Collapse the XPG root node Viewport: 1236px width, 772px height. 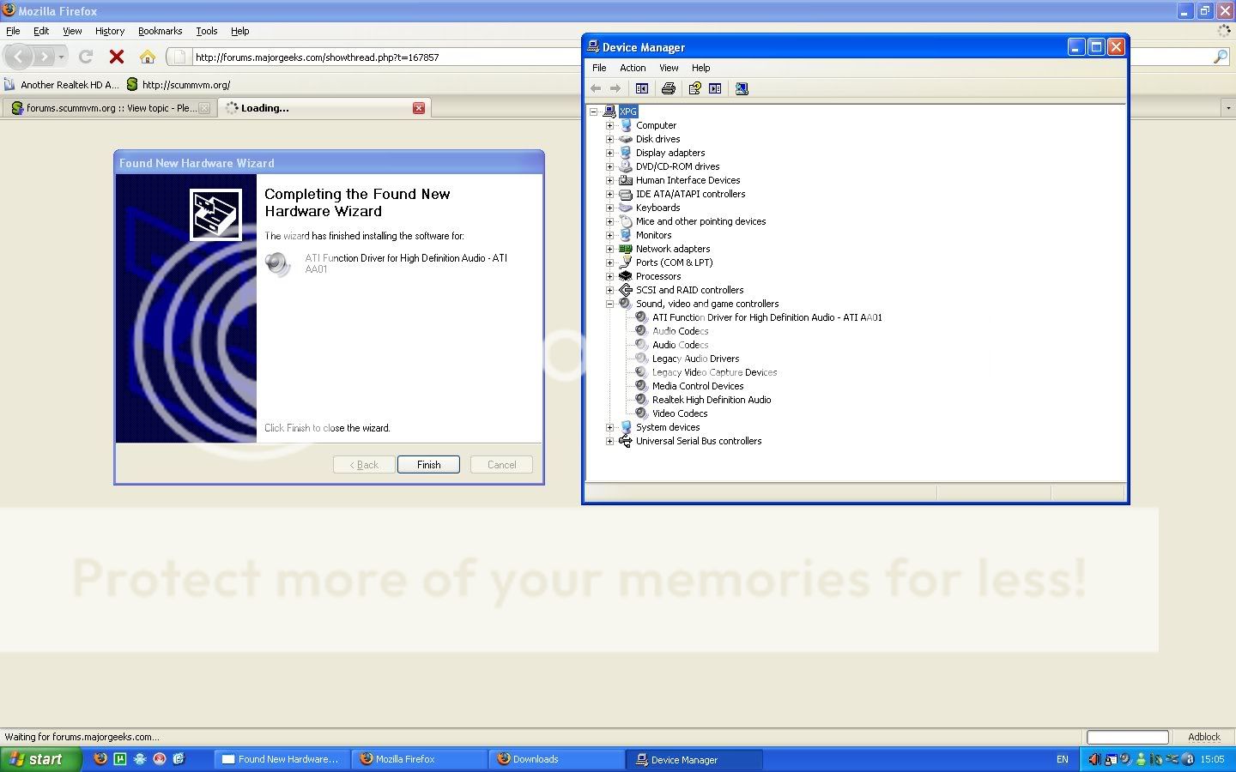593,112
